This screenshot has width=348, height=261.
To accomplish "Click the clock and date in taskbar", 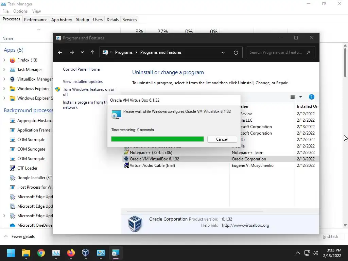I will coord(332,253).
